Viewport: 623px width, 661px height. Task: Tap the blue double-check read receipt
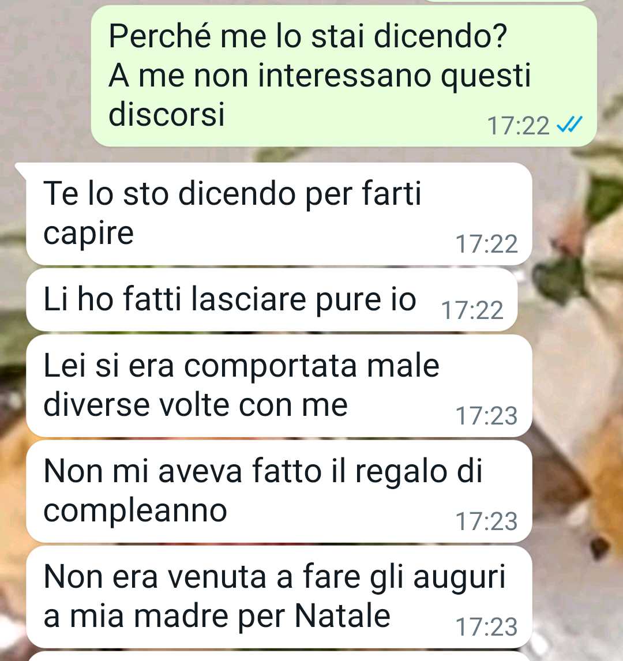pos(569,125)
